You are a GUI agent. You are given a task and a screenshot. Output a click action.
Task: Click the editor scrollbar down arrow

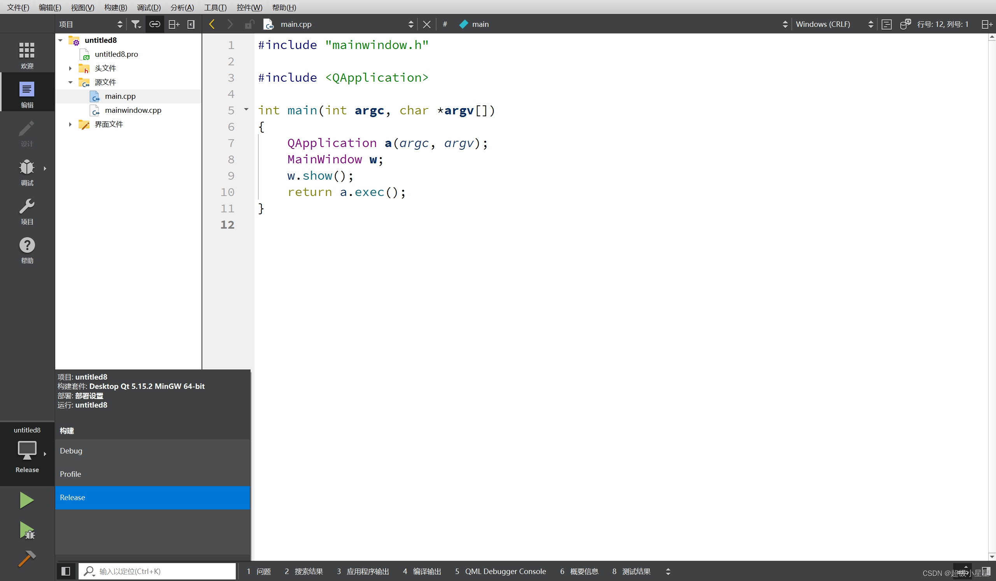(x=992, y=556)
